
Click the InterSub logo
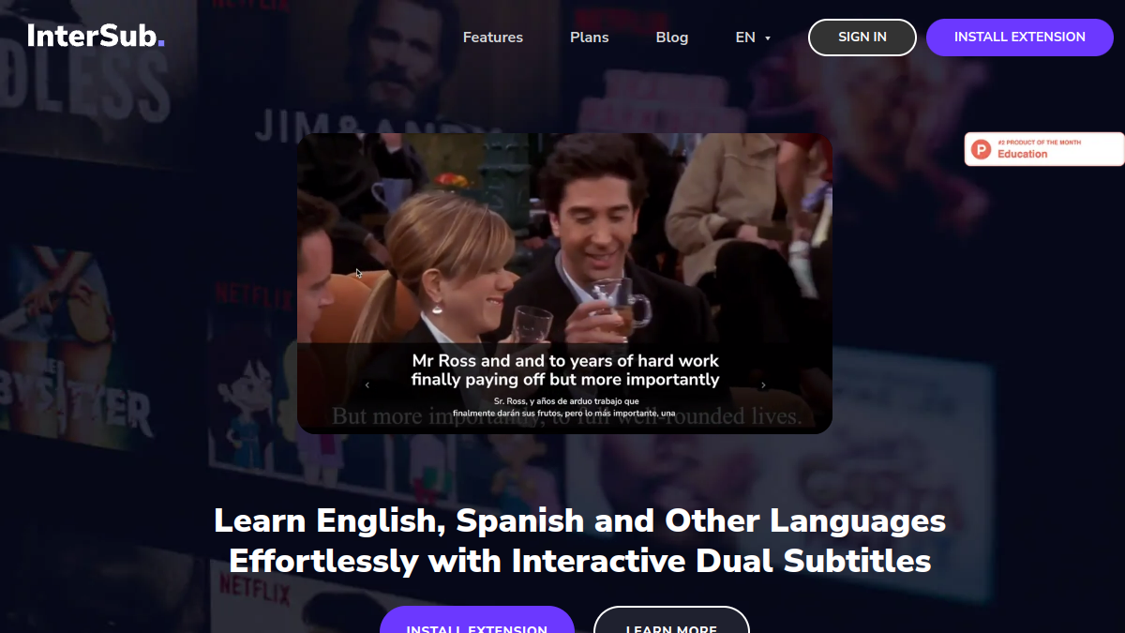(96, 37)
